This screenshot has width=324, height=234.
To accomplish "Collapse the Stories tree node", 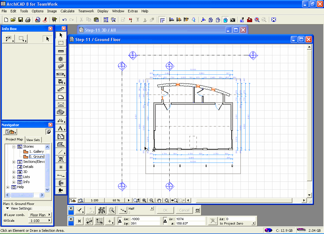I will click(x=14, y=147).
